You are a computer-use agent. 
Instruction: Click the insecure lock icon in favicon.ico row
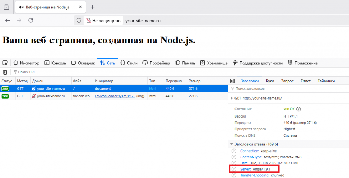(x=34, y=96)
